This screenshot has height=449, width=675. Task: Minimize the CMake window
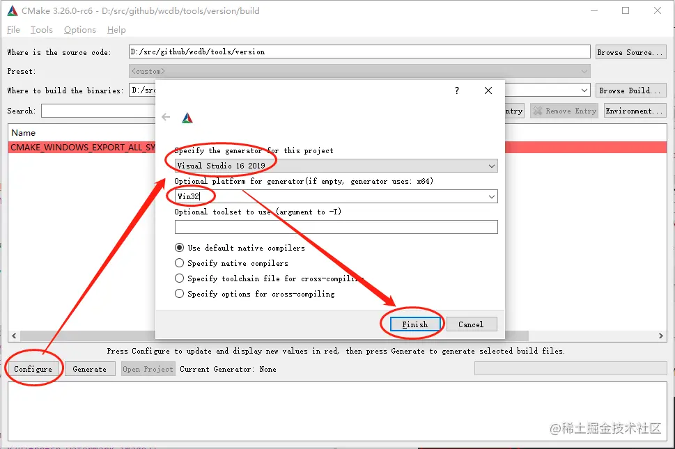pyautogui.click(x=594, y=10)
